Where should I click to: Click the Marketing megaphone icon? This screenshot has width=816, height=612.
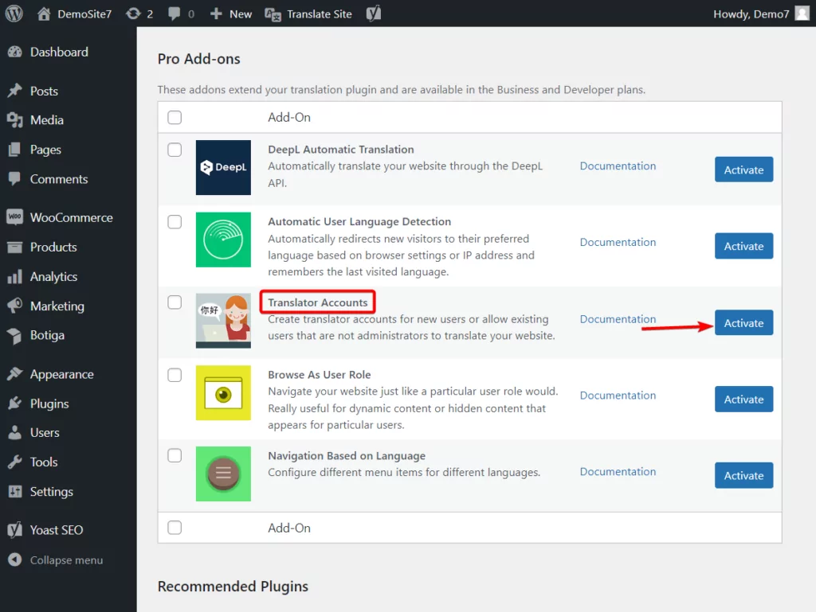(15, 306)
